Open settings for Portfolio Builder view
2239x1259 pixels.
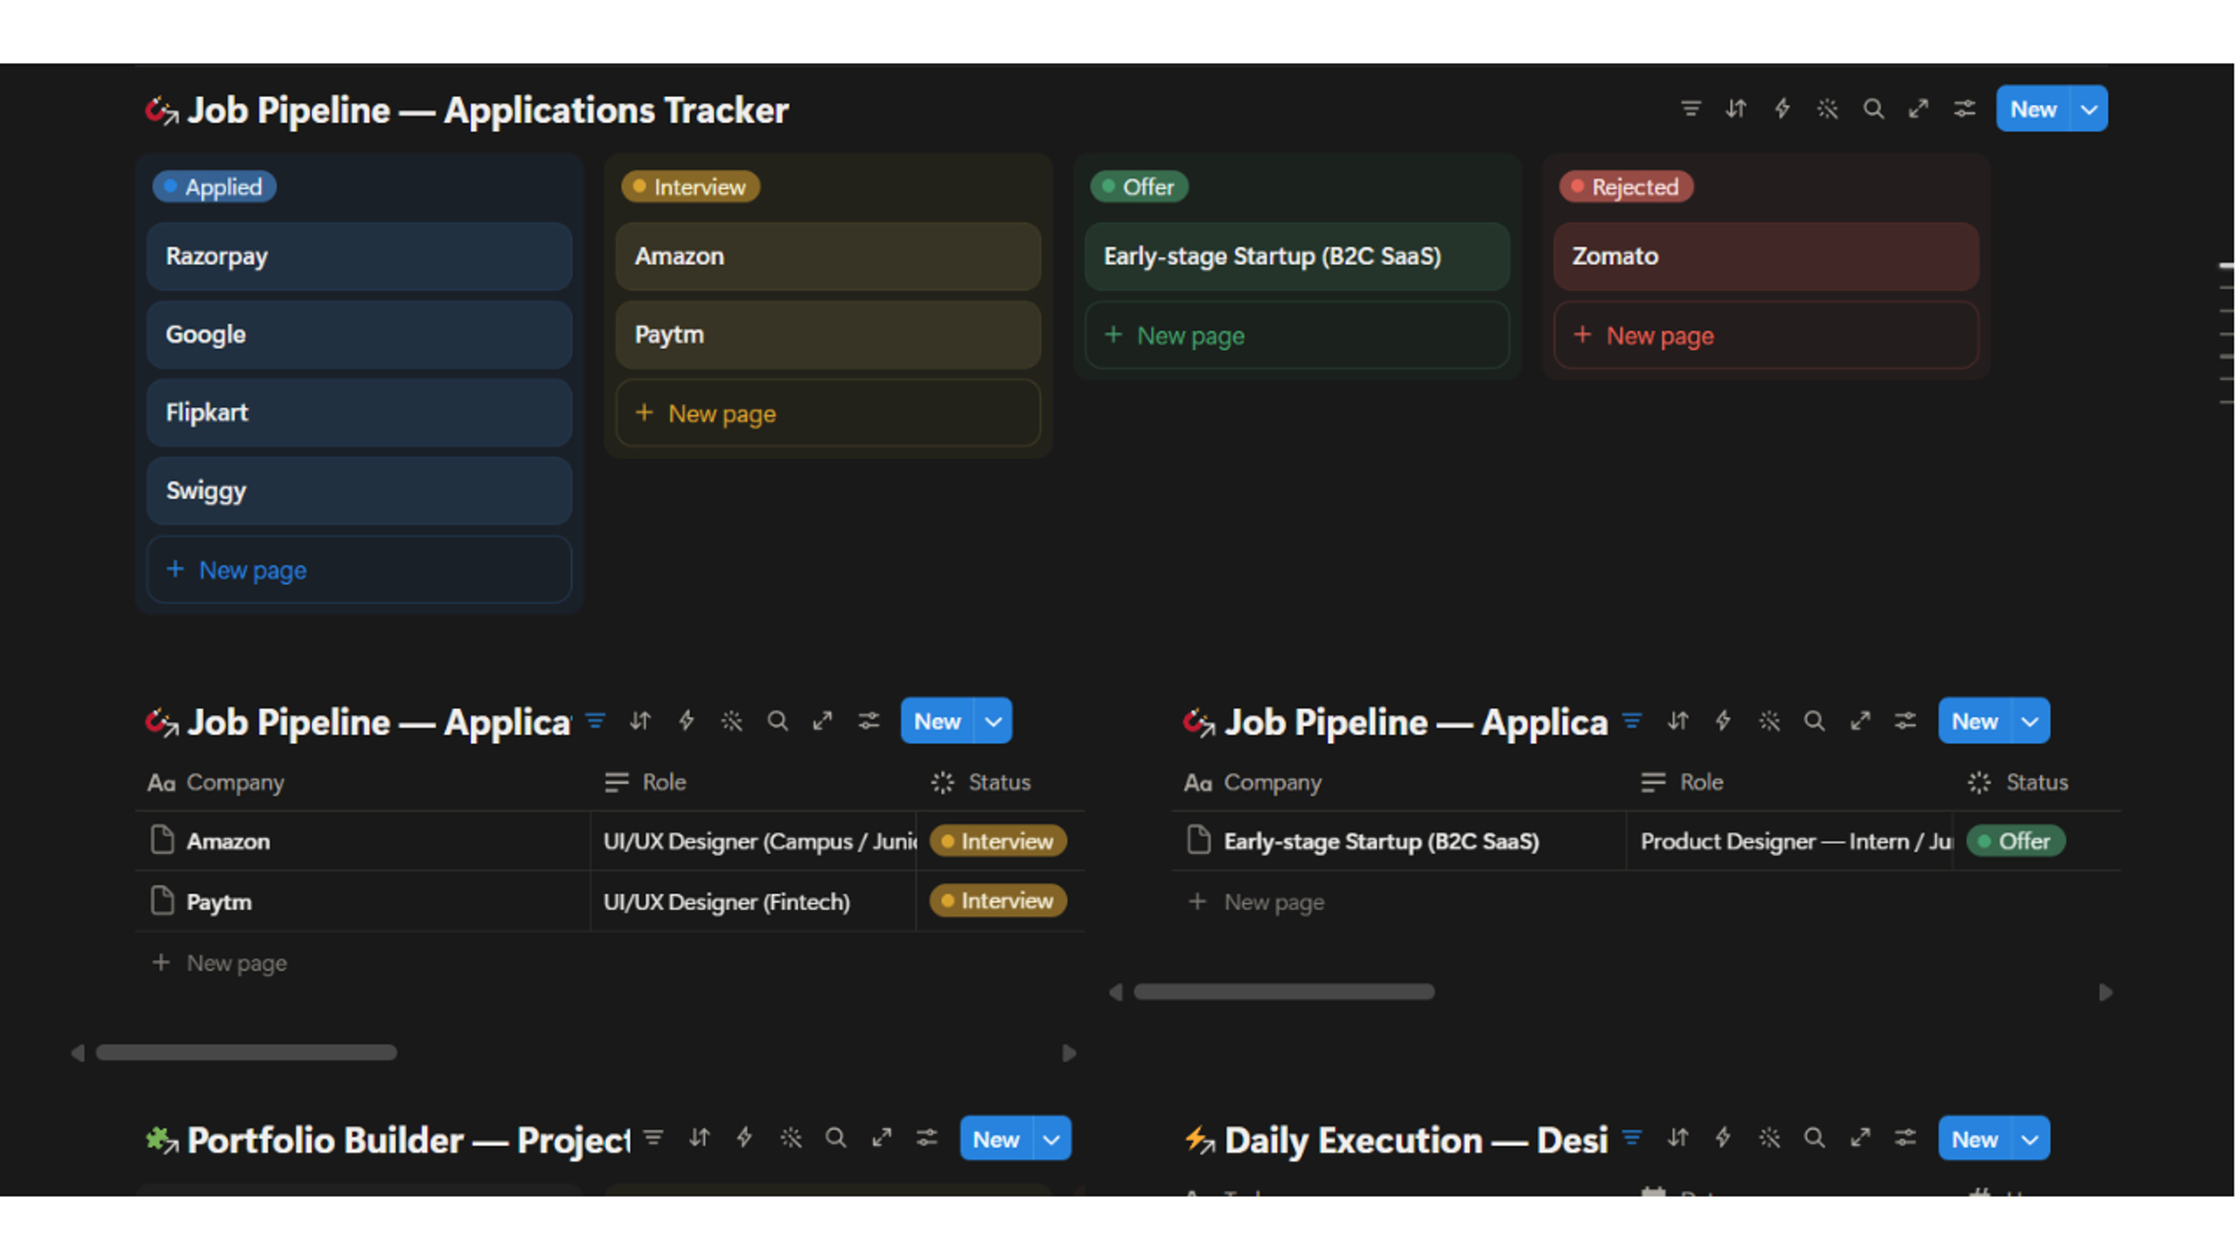[x=927, y=1138]
